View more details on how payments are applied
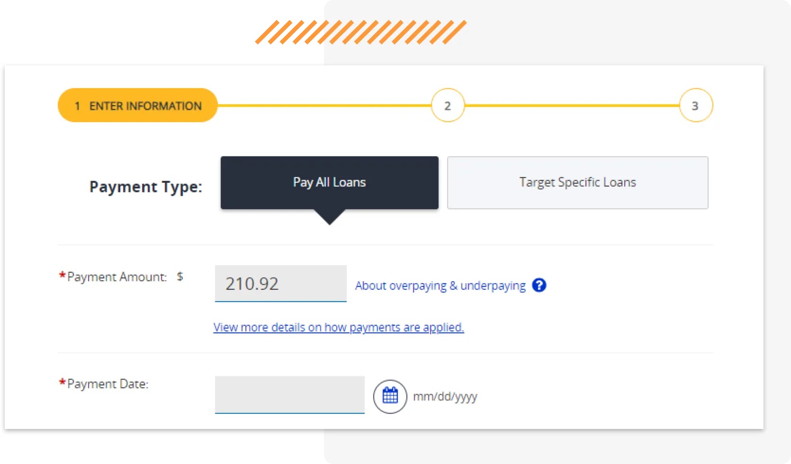Viewport: 791px width, 464px height. (x=338, y=327)
